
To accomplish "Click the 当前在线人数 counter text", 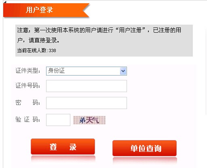I will tap(36, 50).
